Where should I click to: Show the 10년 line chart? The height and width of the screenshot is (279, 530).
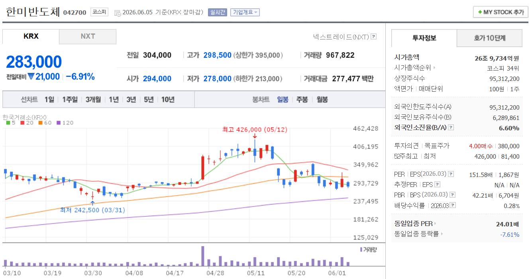168,100
